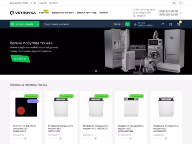Open the Гарантія link

click(42, 3)
